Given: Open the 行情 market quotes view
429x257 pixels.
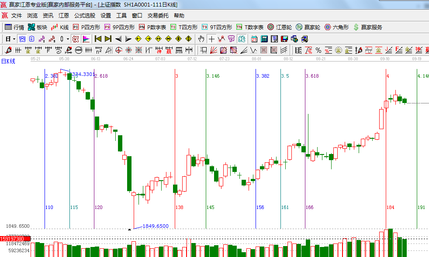Looking at the screenshot, I should pyautogui.click(x=14, y=27).
